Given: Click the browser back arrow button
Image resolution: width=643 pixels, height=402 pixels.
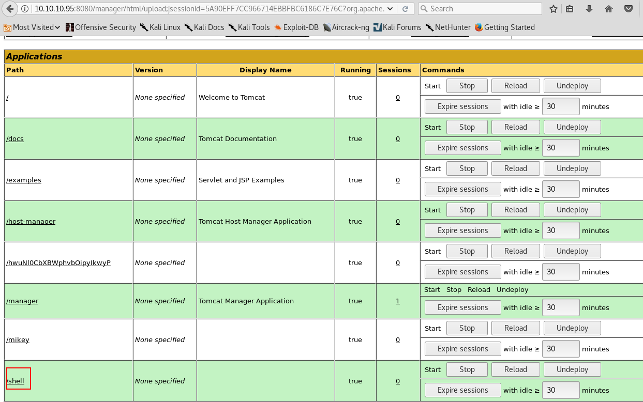Looking at the screenshot, I should [11, 9].
